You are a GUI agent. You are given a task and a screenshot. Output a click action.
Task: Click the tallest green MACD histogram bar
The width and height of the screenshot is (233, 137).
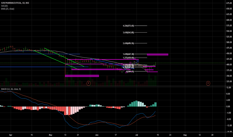[136, 104]
